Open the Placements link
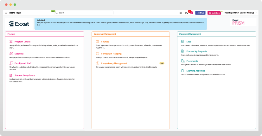The height and width of the screenshot is (136, 262). [x=192, y=61]
